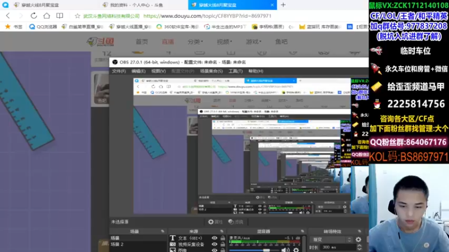The image size is (449, 252).
Task: Open the reading mode book icon
Action: coord(59,16)
